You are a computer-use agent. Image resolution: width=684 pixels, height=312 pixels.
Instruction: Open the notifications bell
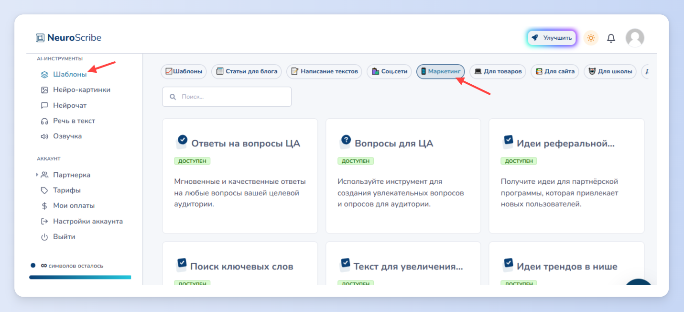611,38
